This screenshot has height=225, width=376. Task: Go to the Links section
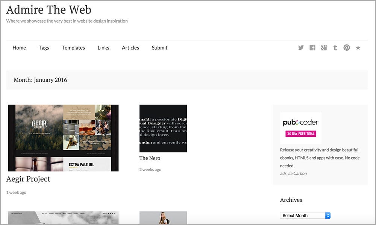click(103, 47)
